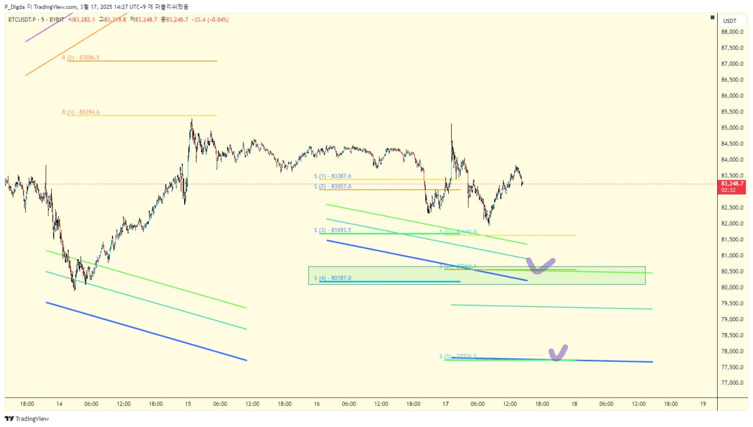Click date label 15 on time axis
The image size is (753, 427).
point(188,404)
